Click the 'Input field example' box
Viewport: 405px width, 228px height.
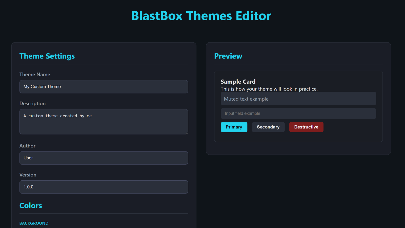point(298,113)
